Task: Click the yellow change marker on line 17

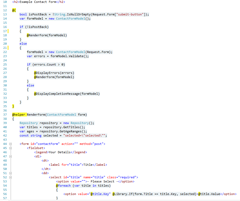Action: click(x=8, y=31)
